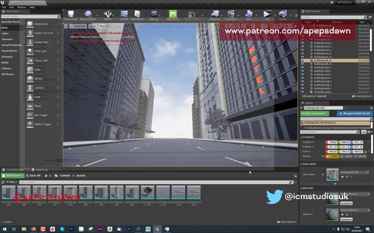
Task: Switch to the Content Browser tab
Action: click(15, 170)
